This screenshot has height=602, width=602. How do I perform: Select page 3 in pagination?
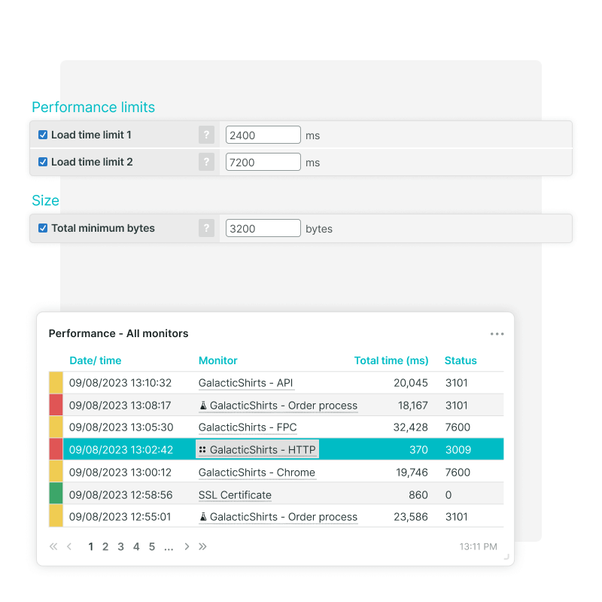pyautogui.click(x=120, y=547)
